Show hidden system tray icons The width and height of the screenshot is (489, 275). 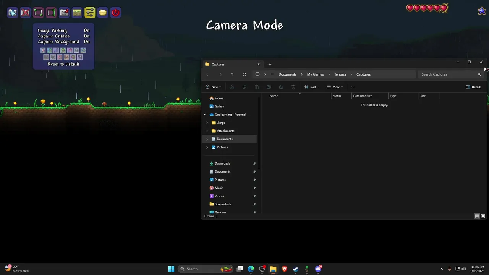click(x=441, y=269)
